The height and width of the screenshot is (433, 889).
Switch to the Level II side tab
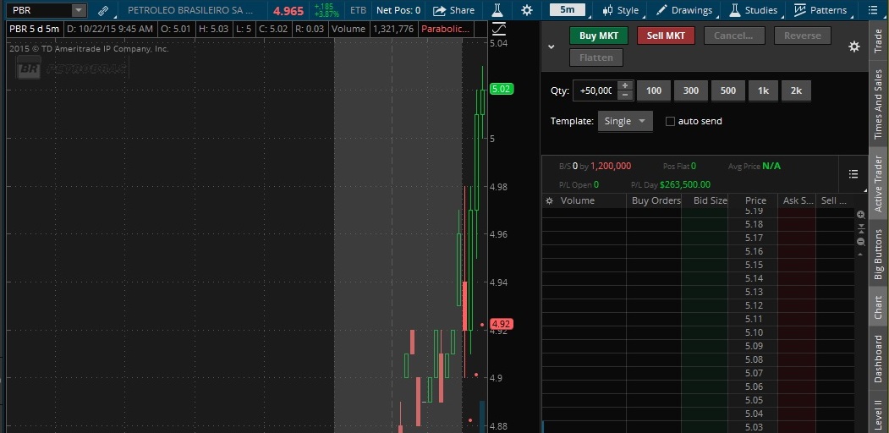pyautogui.click(x=878, y=413)
